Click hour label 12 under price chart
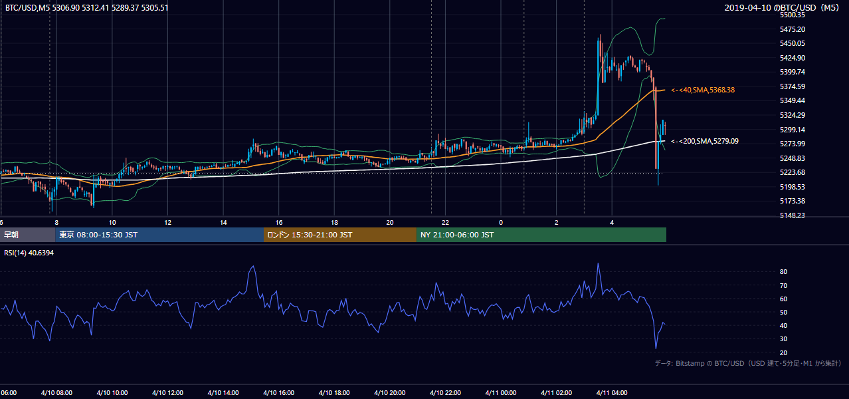Viewport: 849px width, 399px height. pos(168,222)
